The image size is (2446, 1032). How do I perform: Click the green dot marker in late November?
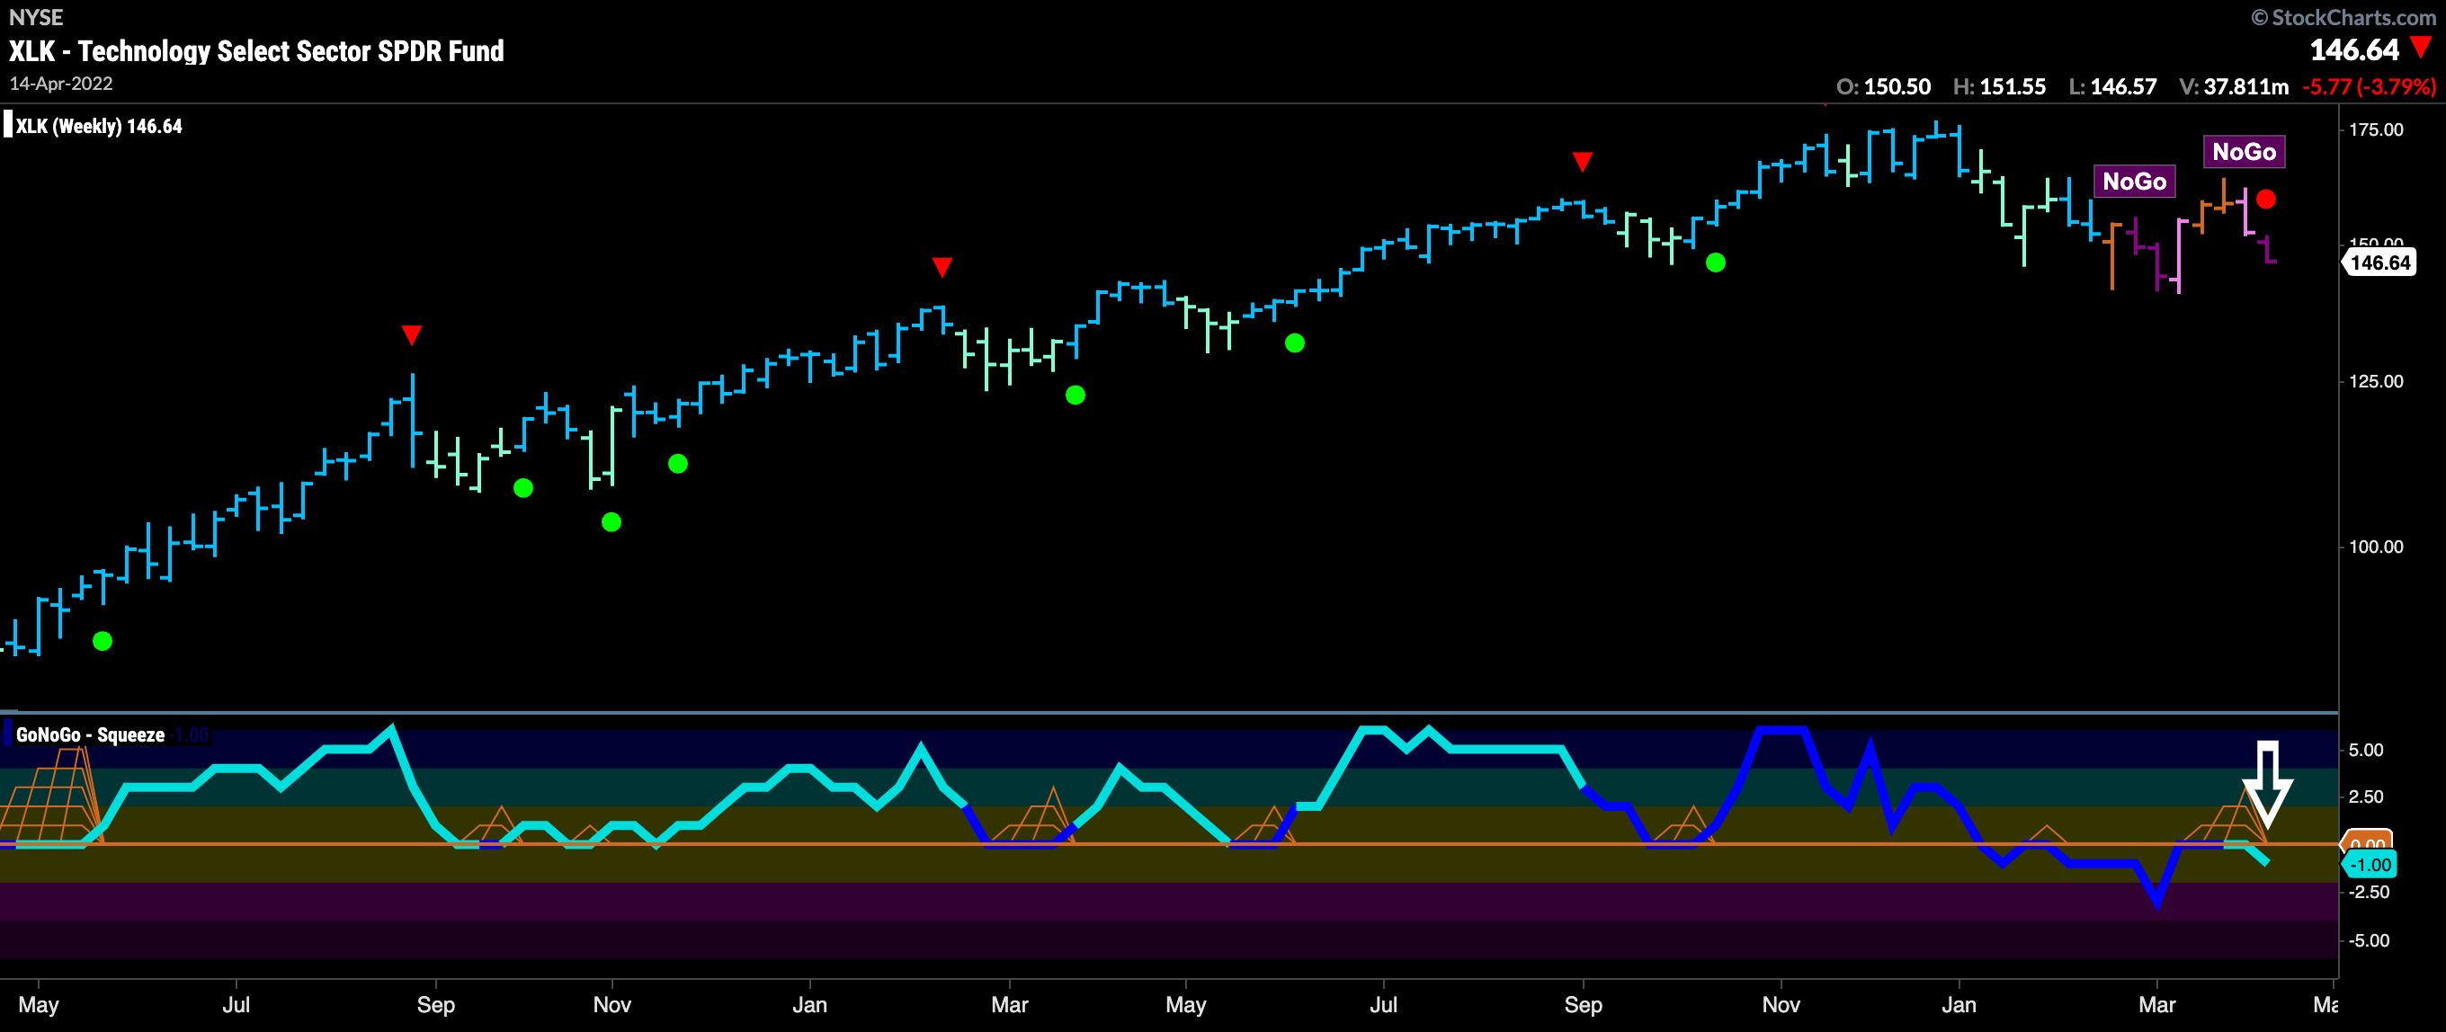[x=678, y=463]
